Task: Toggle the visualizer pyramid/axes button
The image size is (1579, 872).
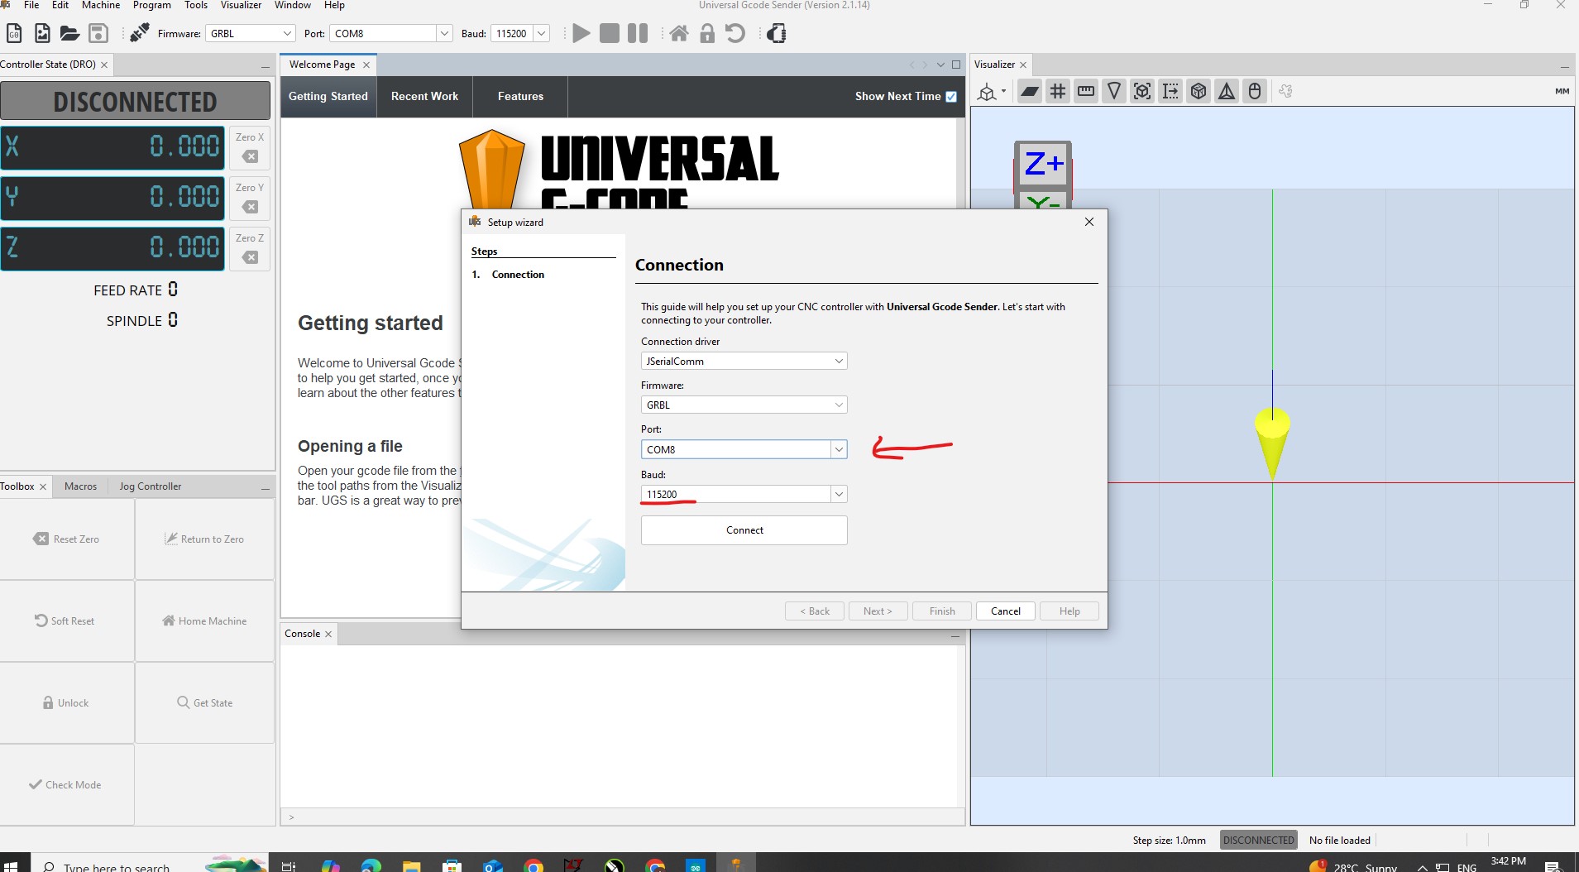Action: [x=1227, y=91]
